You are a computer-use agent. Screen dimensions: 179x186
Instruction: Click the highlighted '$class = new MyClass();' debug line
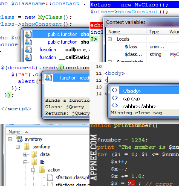pyautogui.click(x=135, y=5)
